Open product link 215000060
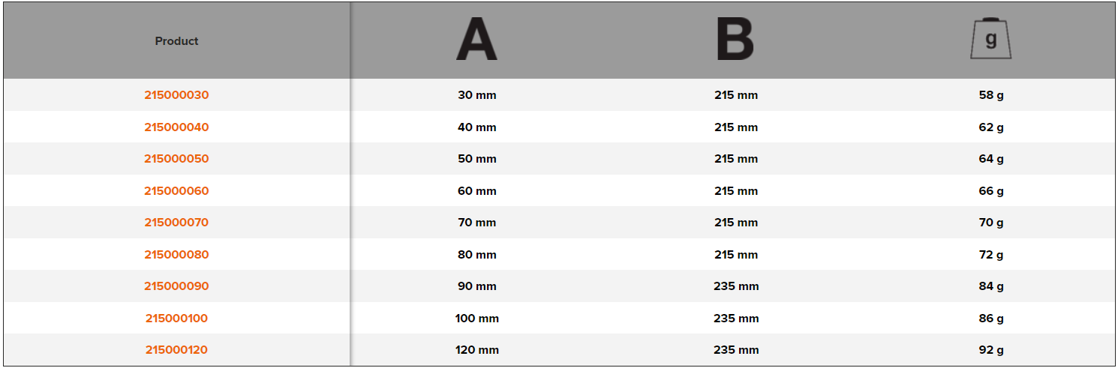 [176, 191]
